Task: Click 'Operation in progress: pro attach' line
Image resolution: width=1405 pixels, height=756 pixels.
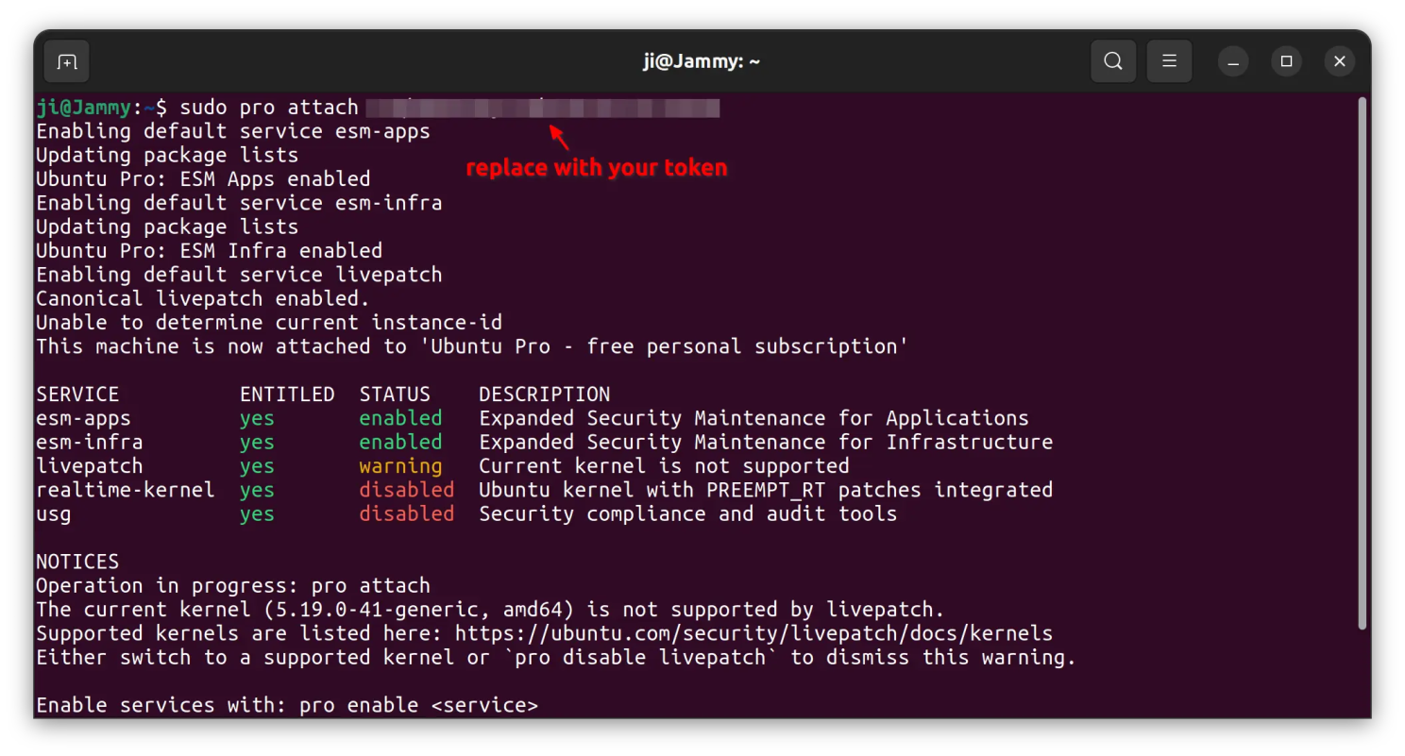Action: tap(233, 585)
